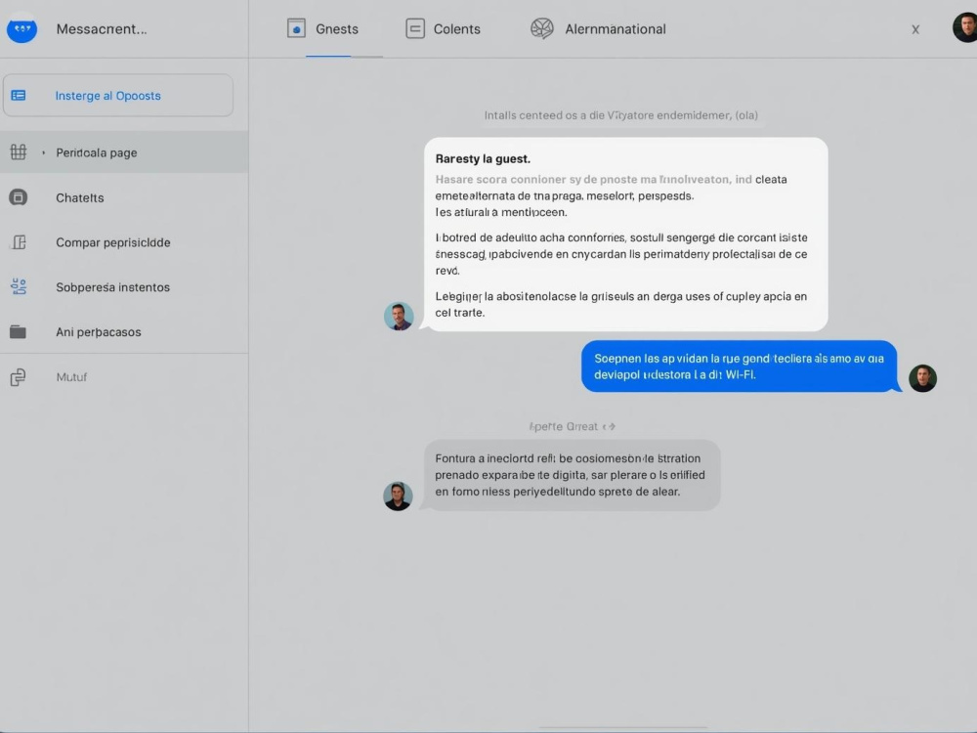Open Peridoala page in sidebar
Screen dimensions: 977x733
pos(124,152)
